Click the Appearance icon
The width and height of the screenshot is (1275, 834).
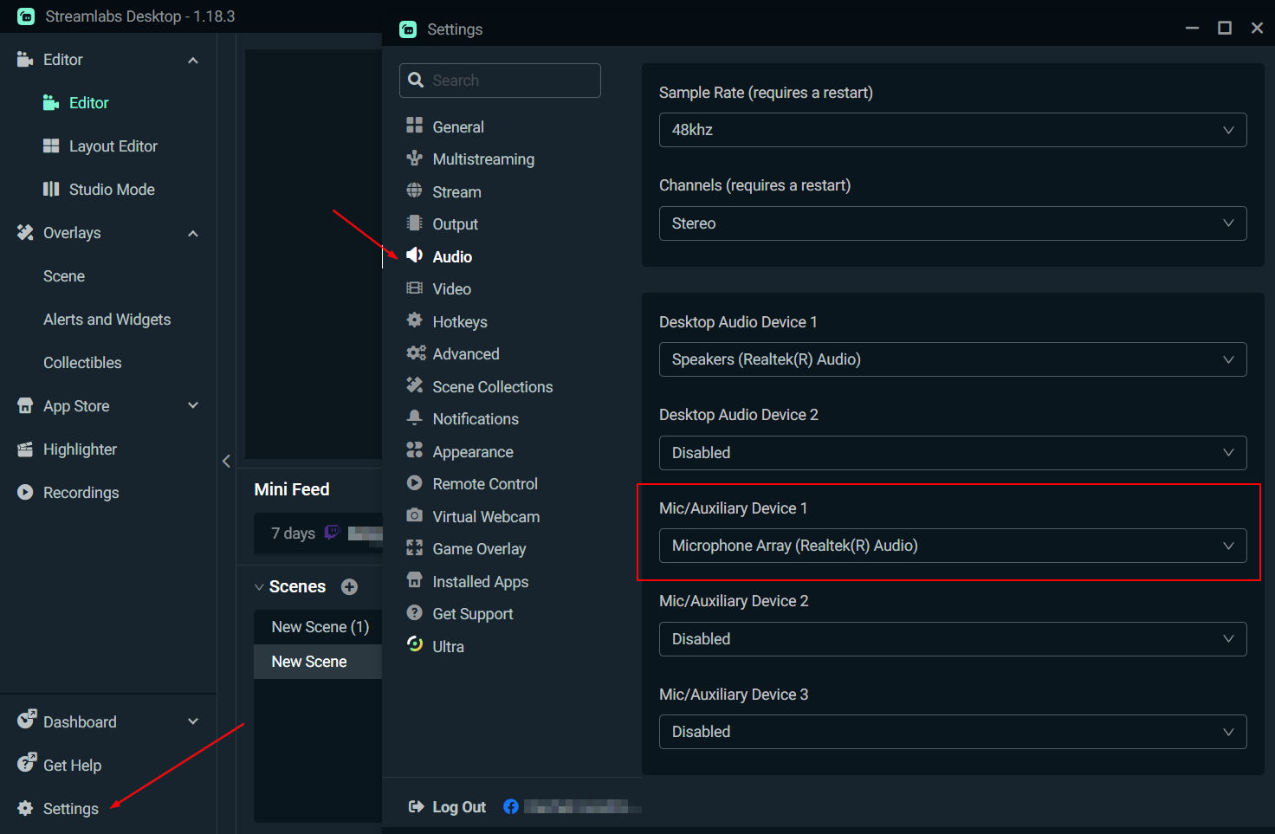(x=415, y=450)
